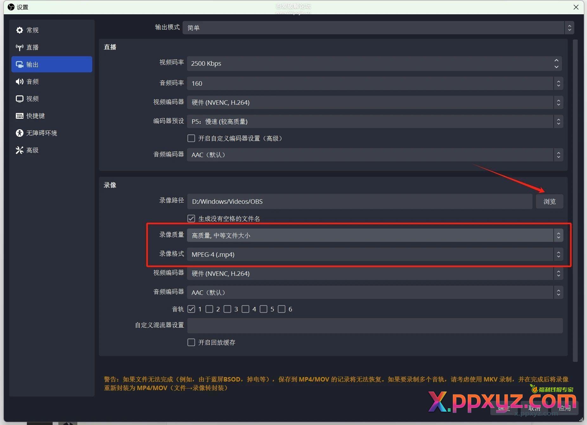Open streaming 视频编码器 dropdown
This screenshot has height=425, width=587.
375,103
